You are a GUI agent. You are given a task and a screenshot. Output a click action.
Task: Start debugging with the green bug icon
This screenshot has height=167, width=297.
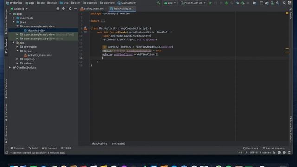pos(226,3)
